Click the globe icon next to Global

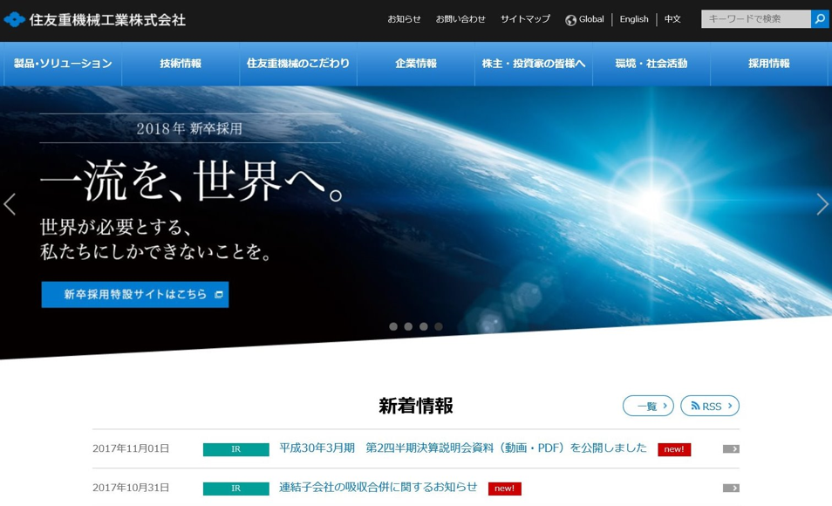point(570,20)
